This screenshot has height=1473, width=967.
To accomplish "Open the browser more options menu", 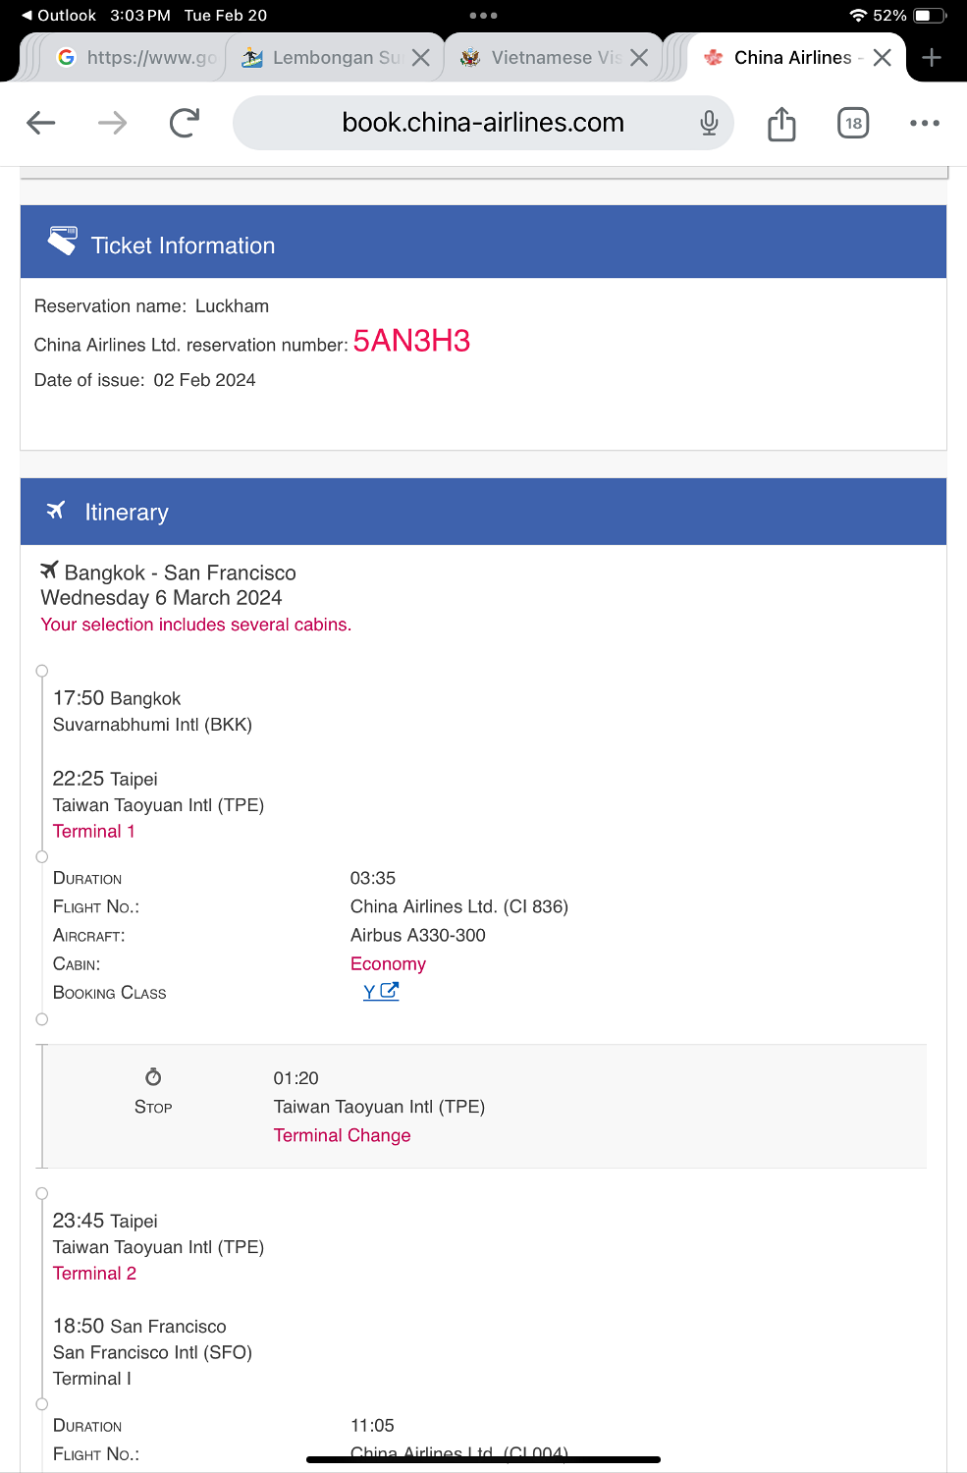I will 925,123.
